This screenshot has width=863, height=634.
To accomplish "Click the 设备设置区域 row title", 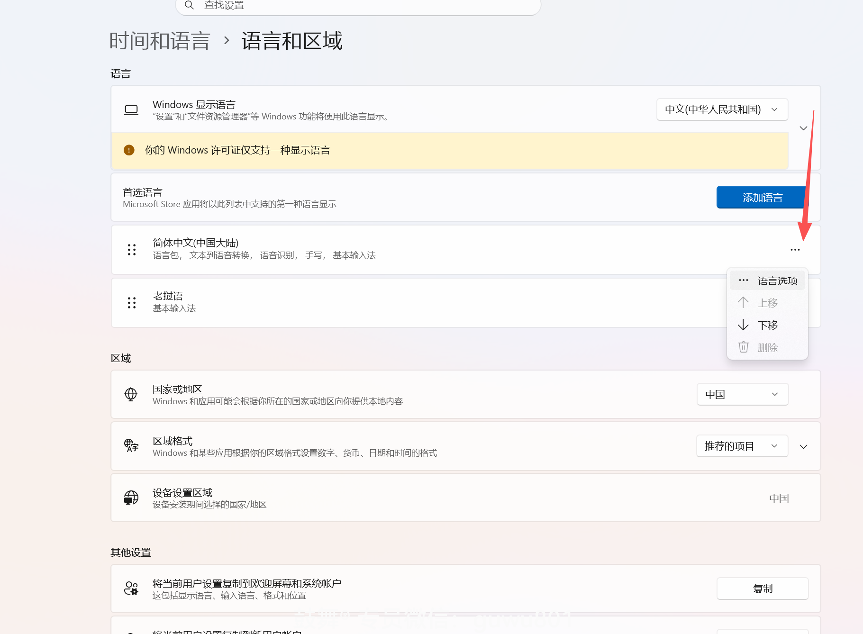I will click(182, 492).
